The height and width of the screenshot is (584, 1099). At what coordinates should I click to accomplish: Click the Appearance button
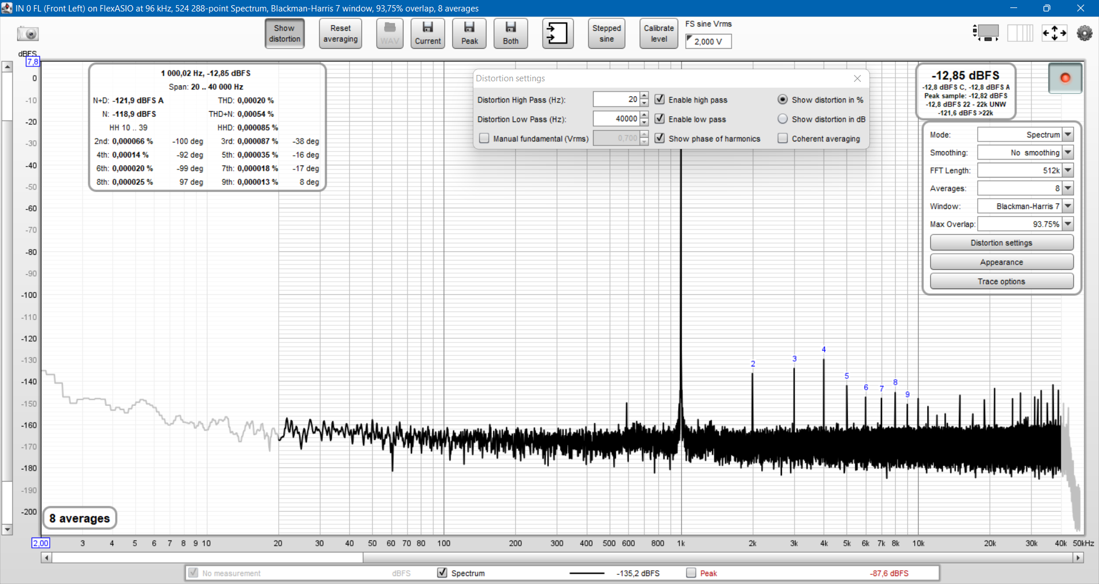click(x=1001, y=262)
